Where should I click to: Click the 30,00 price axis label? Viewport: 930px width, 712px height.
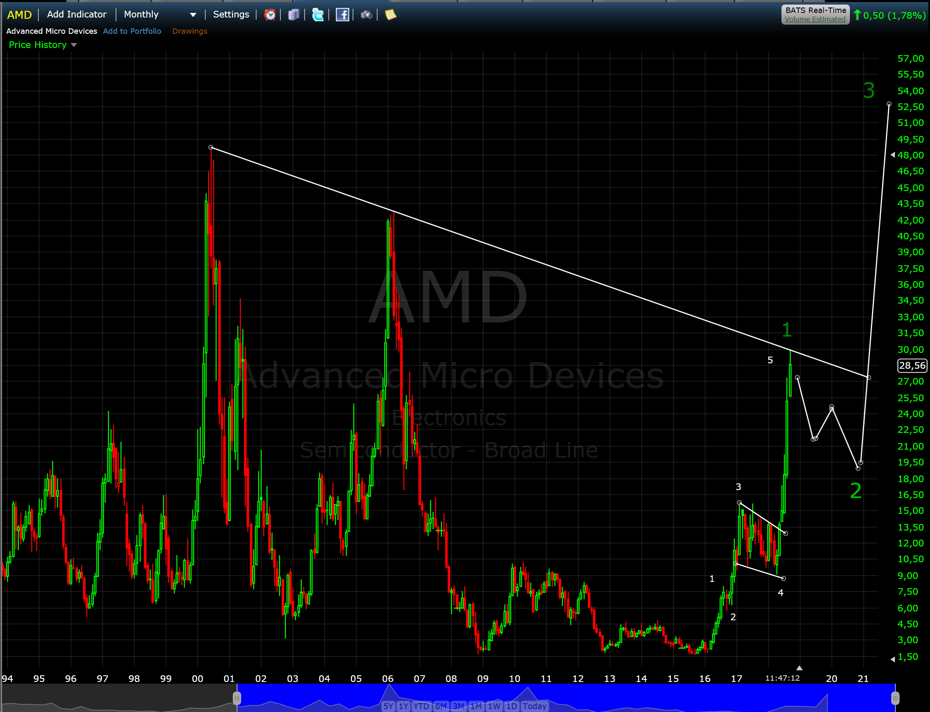coord(911,350)
